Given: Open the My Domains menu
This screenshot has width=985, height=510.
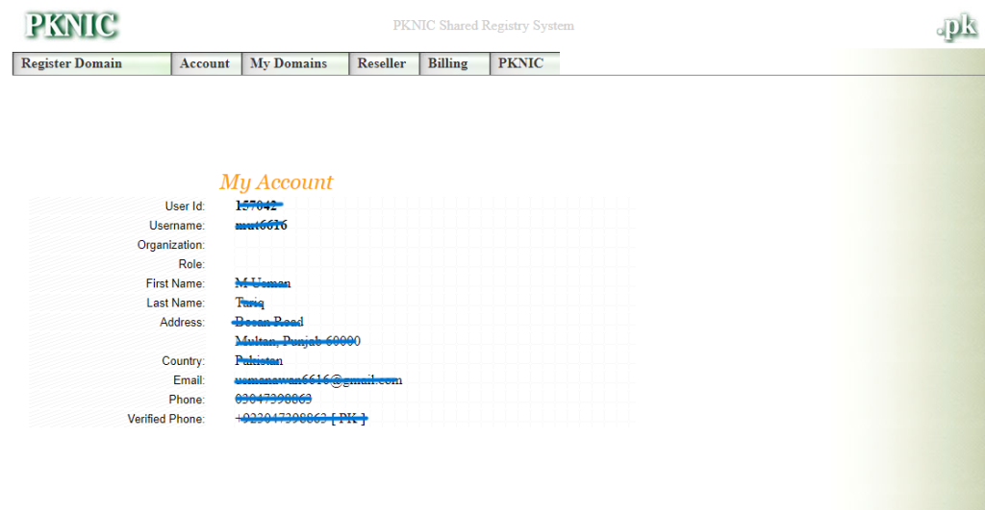Looking at the screenshot, I should 289,63.
